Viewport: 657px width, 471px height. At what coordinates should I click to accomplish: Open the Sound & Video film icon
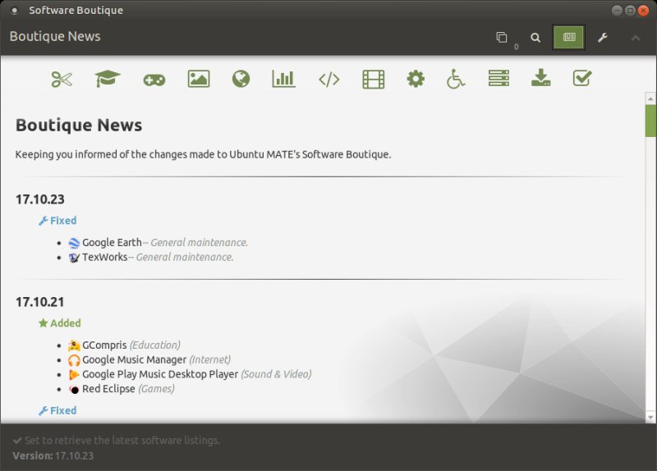click(373, 79)
